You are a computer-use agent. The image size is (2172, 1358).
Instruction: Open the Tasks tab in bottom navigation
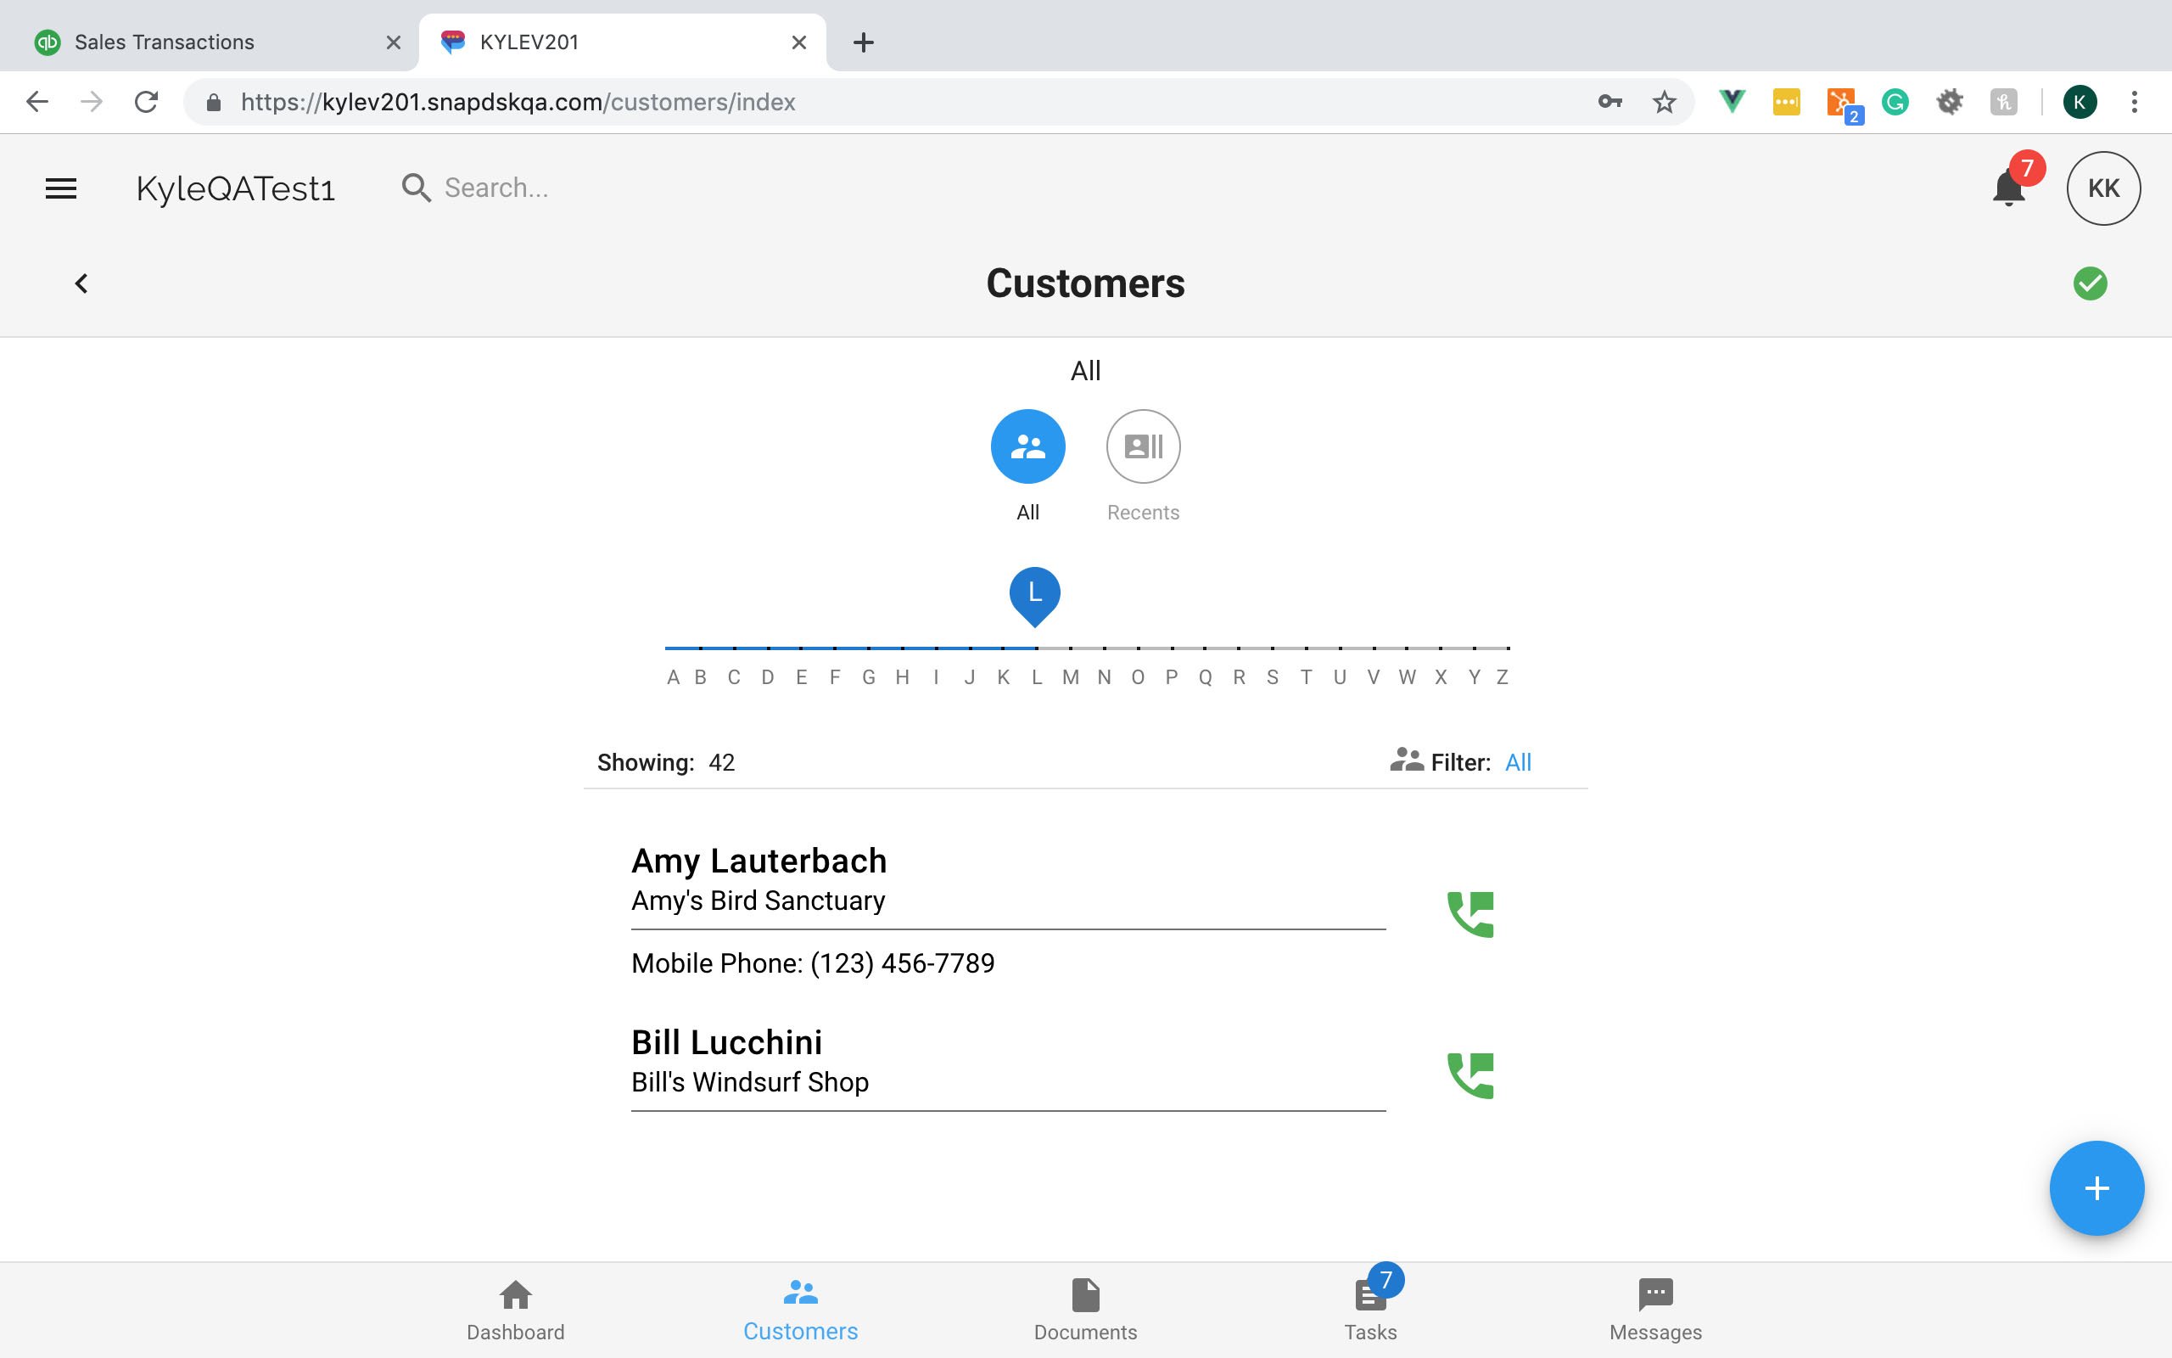[1369, 1310]
